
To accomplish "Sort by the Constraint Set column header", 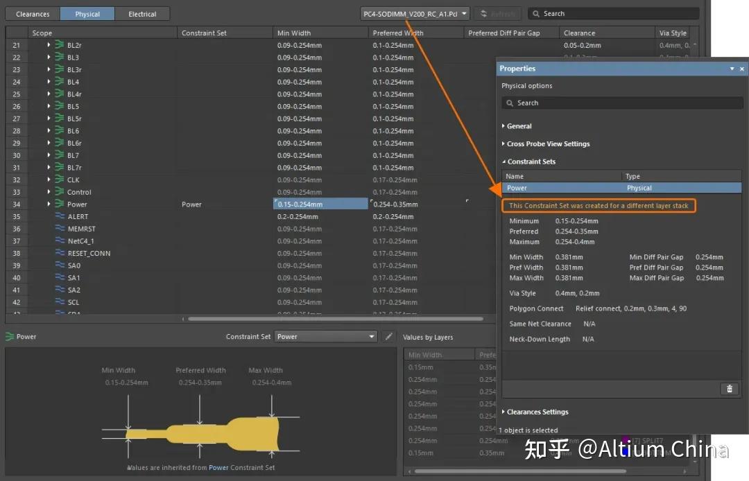I will pyautogui.click(x=225, y=33).
